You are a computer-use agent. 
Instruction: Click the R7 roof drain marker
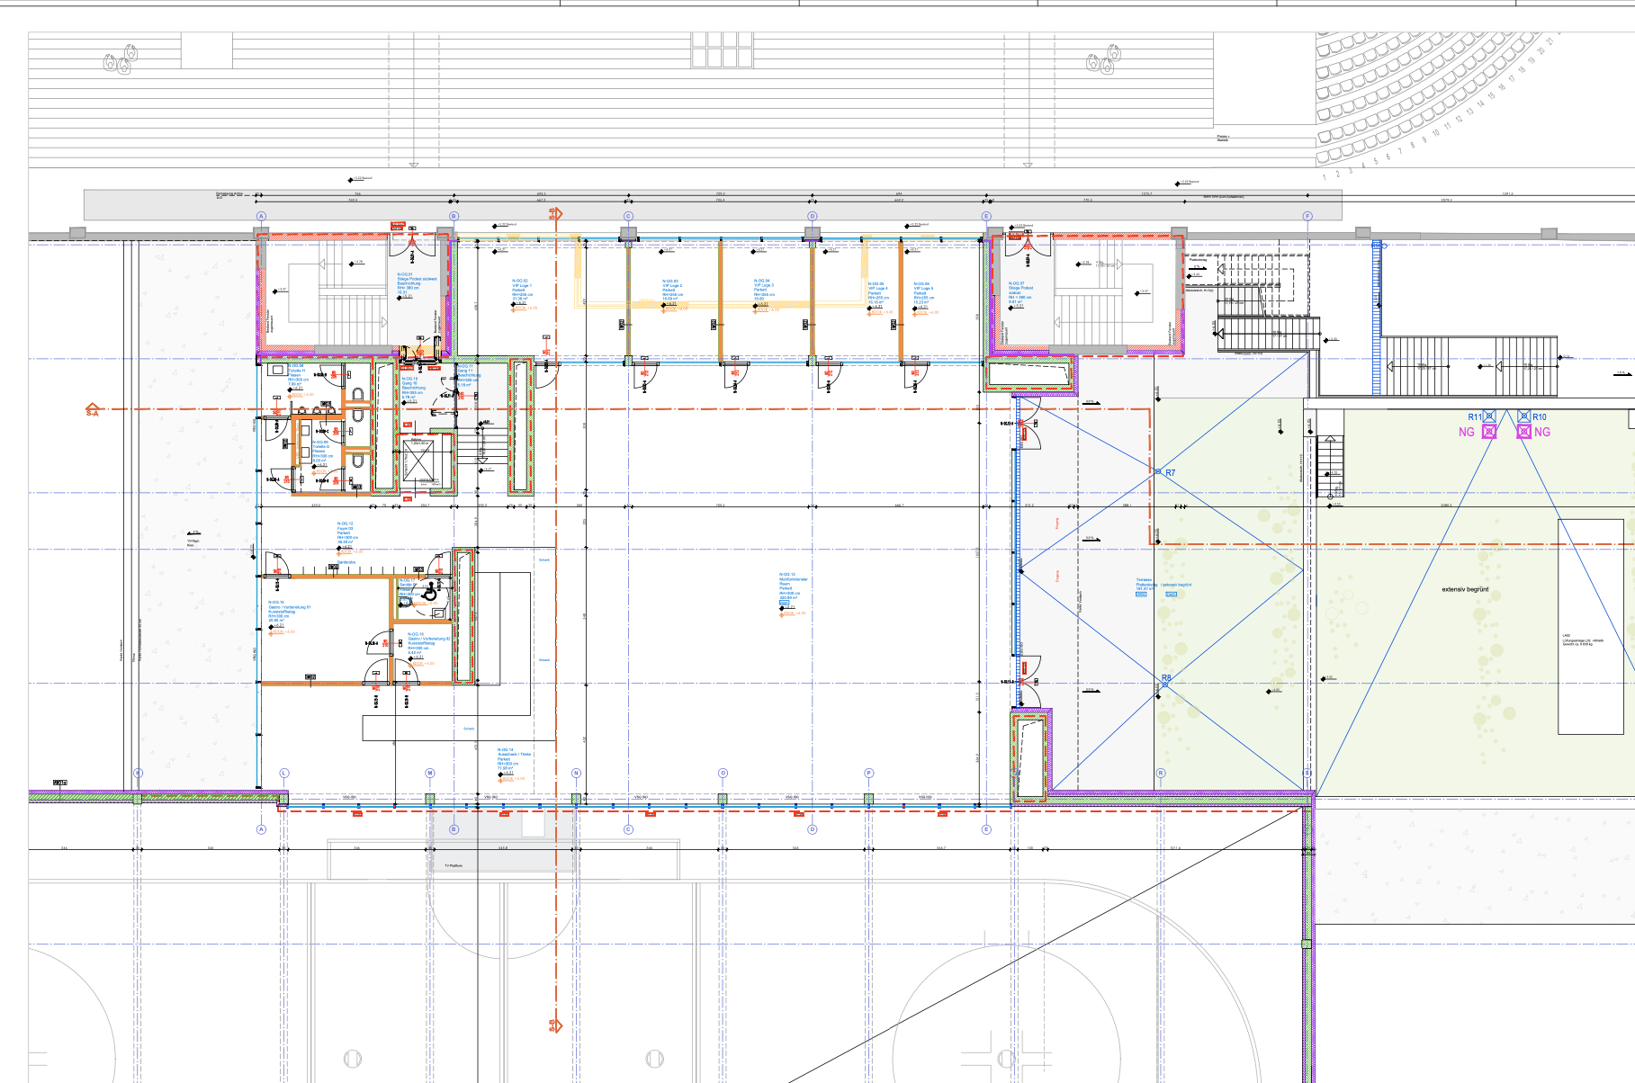pyautogui.click(x=1159, y=471)
